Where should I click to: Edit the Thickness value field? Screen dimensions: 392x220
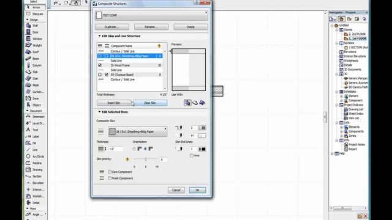click(116, 148)
